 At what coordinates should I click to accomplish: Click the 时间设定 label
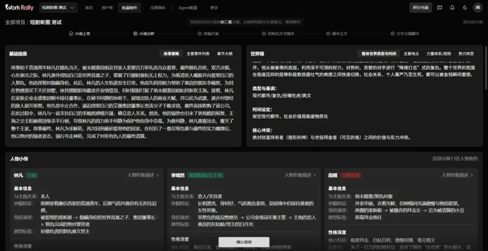pyautogui.click(x=262, y=109)
